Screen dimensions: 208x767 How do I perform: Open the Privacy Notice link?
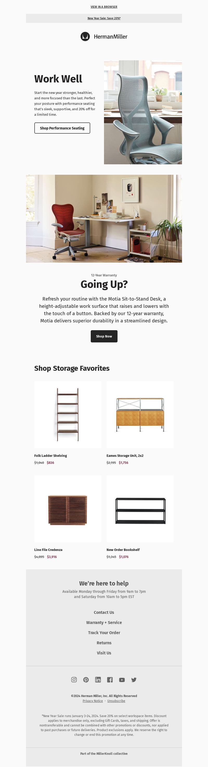(x=93, y=701)
